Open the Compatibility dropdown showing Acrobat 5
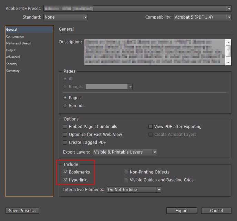 click(x=203, y=17)
